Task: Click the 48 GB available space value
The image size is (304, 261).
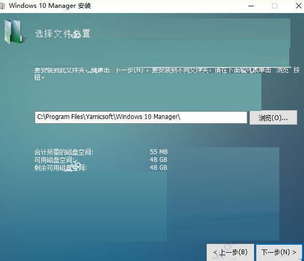Action: [158, 160]
